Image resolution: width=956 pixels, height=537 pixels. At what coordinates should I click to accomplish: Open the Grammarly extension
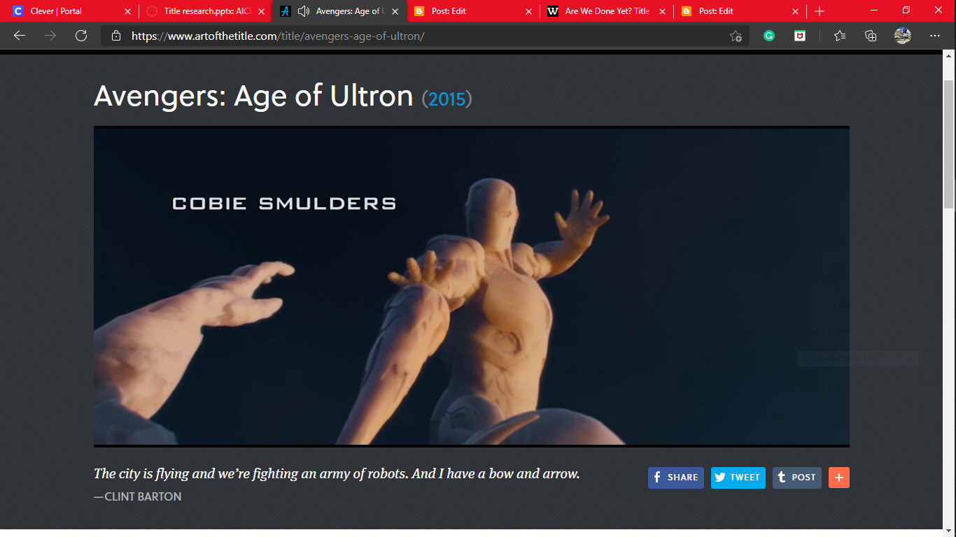tap(769, 36)
